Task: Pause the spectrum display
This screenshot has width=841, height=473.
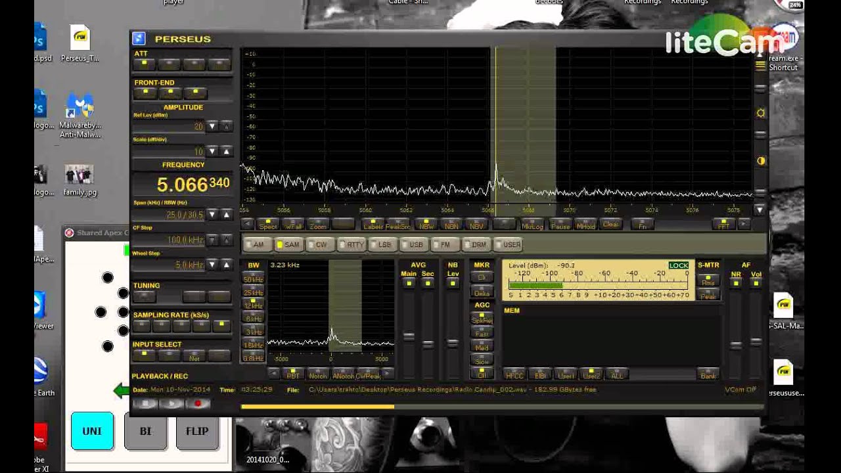Action: pos(560,225)
